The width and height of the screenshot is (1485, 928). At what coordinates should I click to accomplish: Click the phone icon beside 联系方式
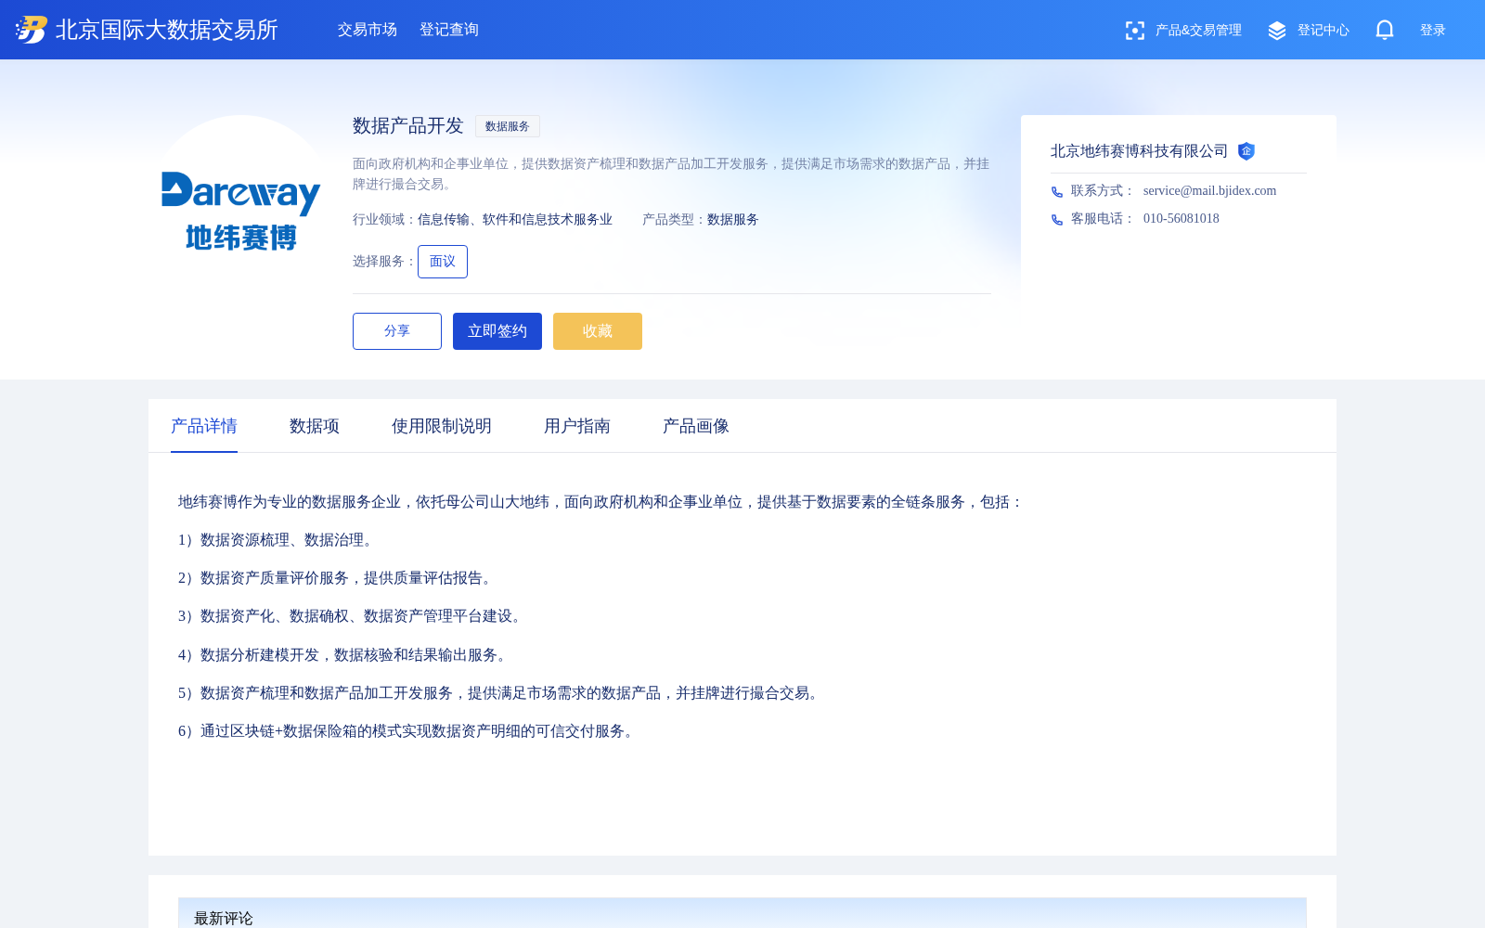[1057, 192]
